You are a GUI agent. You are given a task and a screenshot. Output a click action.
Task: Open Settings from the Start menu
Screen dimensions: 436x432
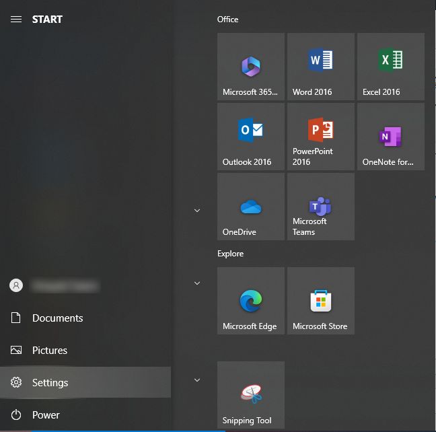tap(50, 383)
